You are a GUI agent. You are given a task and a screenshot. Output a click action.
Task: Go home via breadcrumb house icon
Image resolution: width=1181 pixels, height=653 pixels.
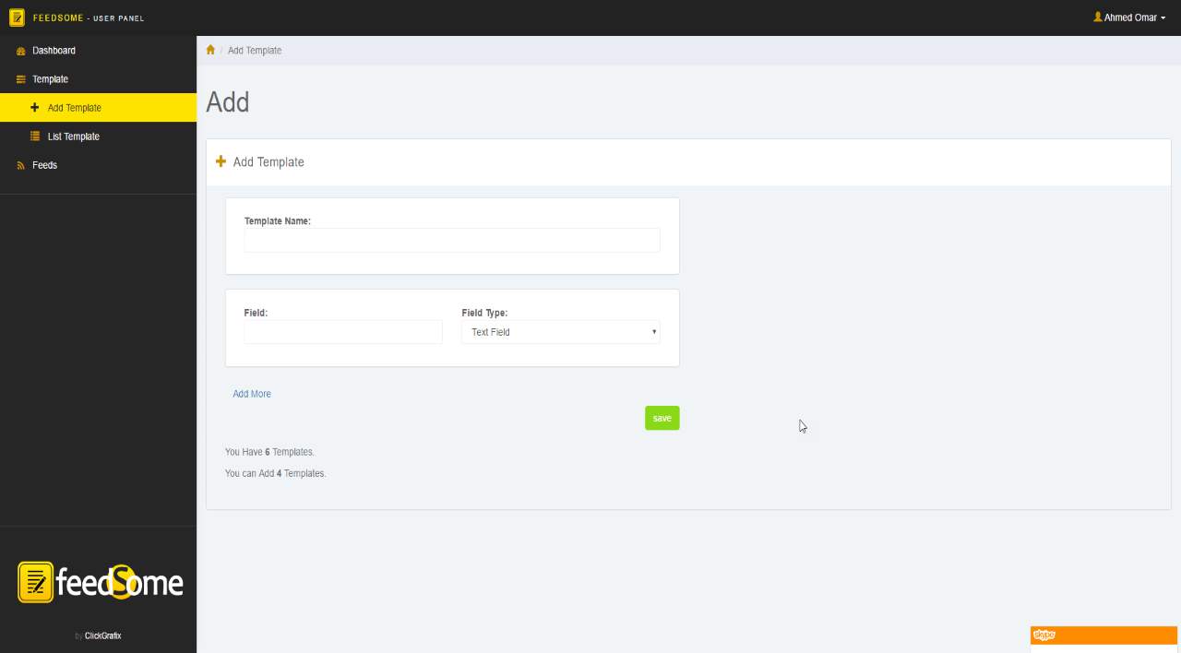click(210, 50)
